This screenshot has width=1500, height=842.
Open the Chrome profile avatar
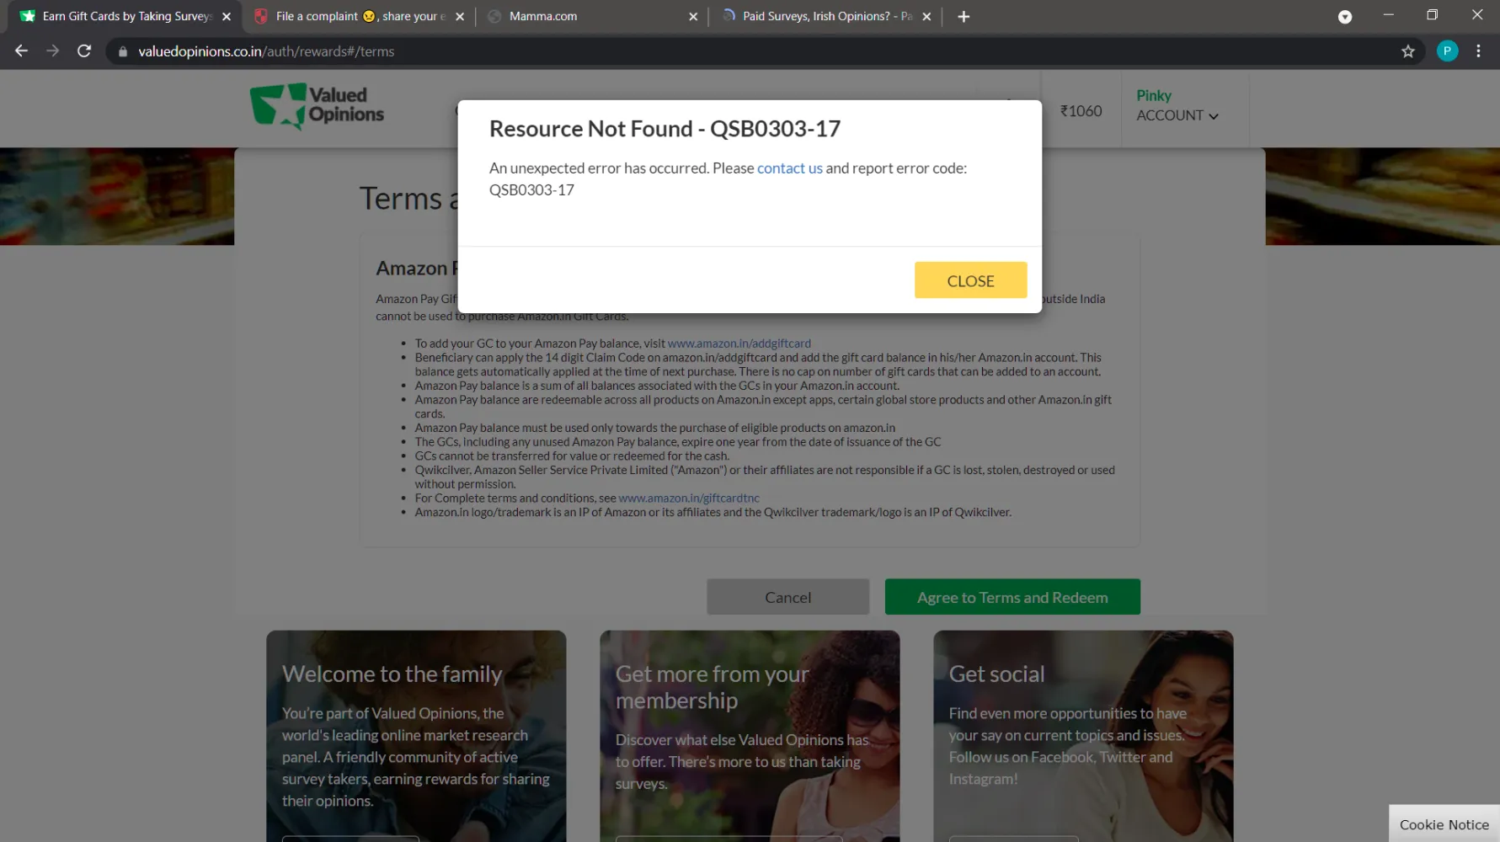click(x=1447, y=51)
